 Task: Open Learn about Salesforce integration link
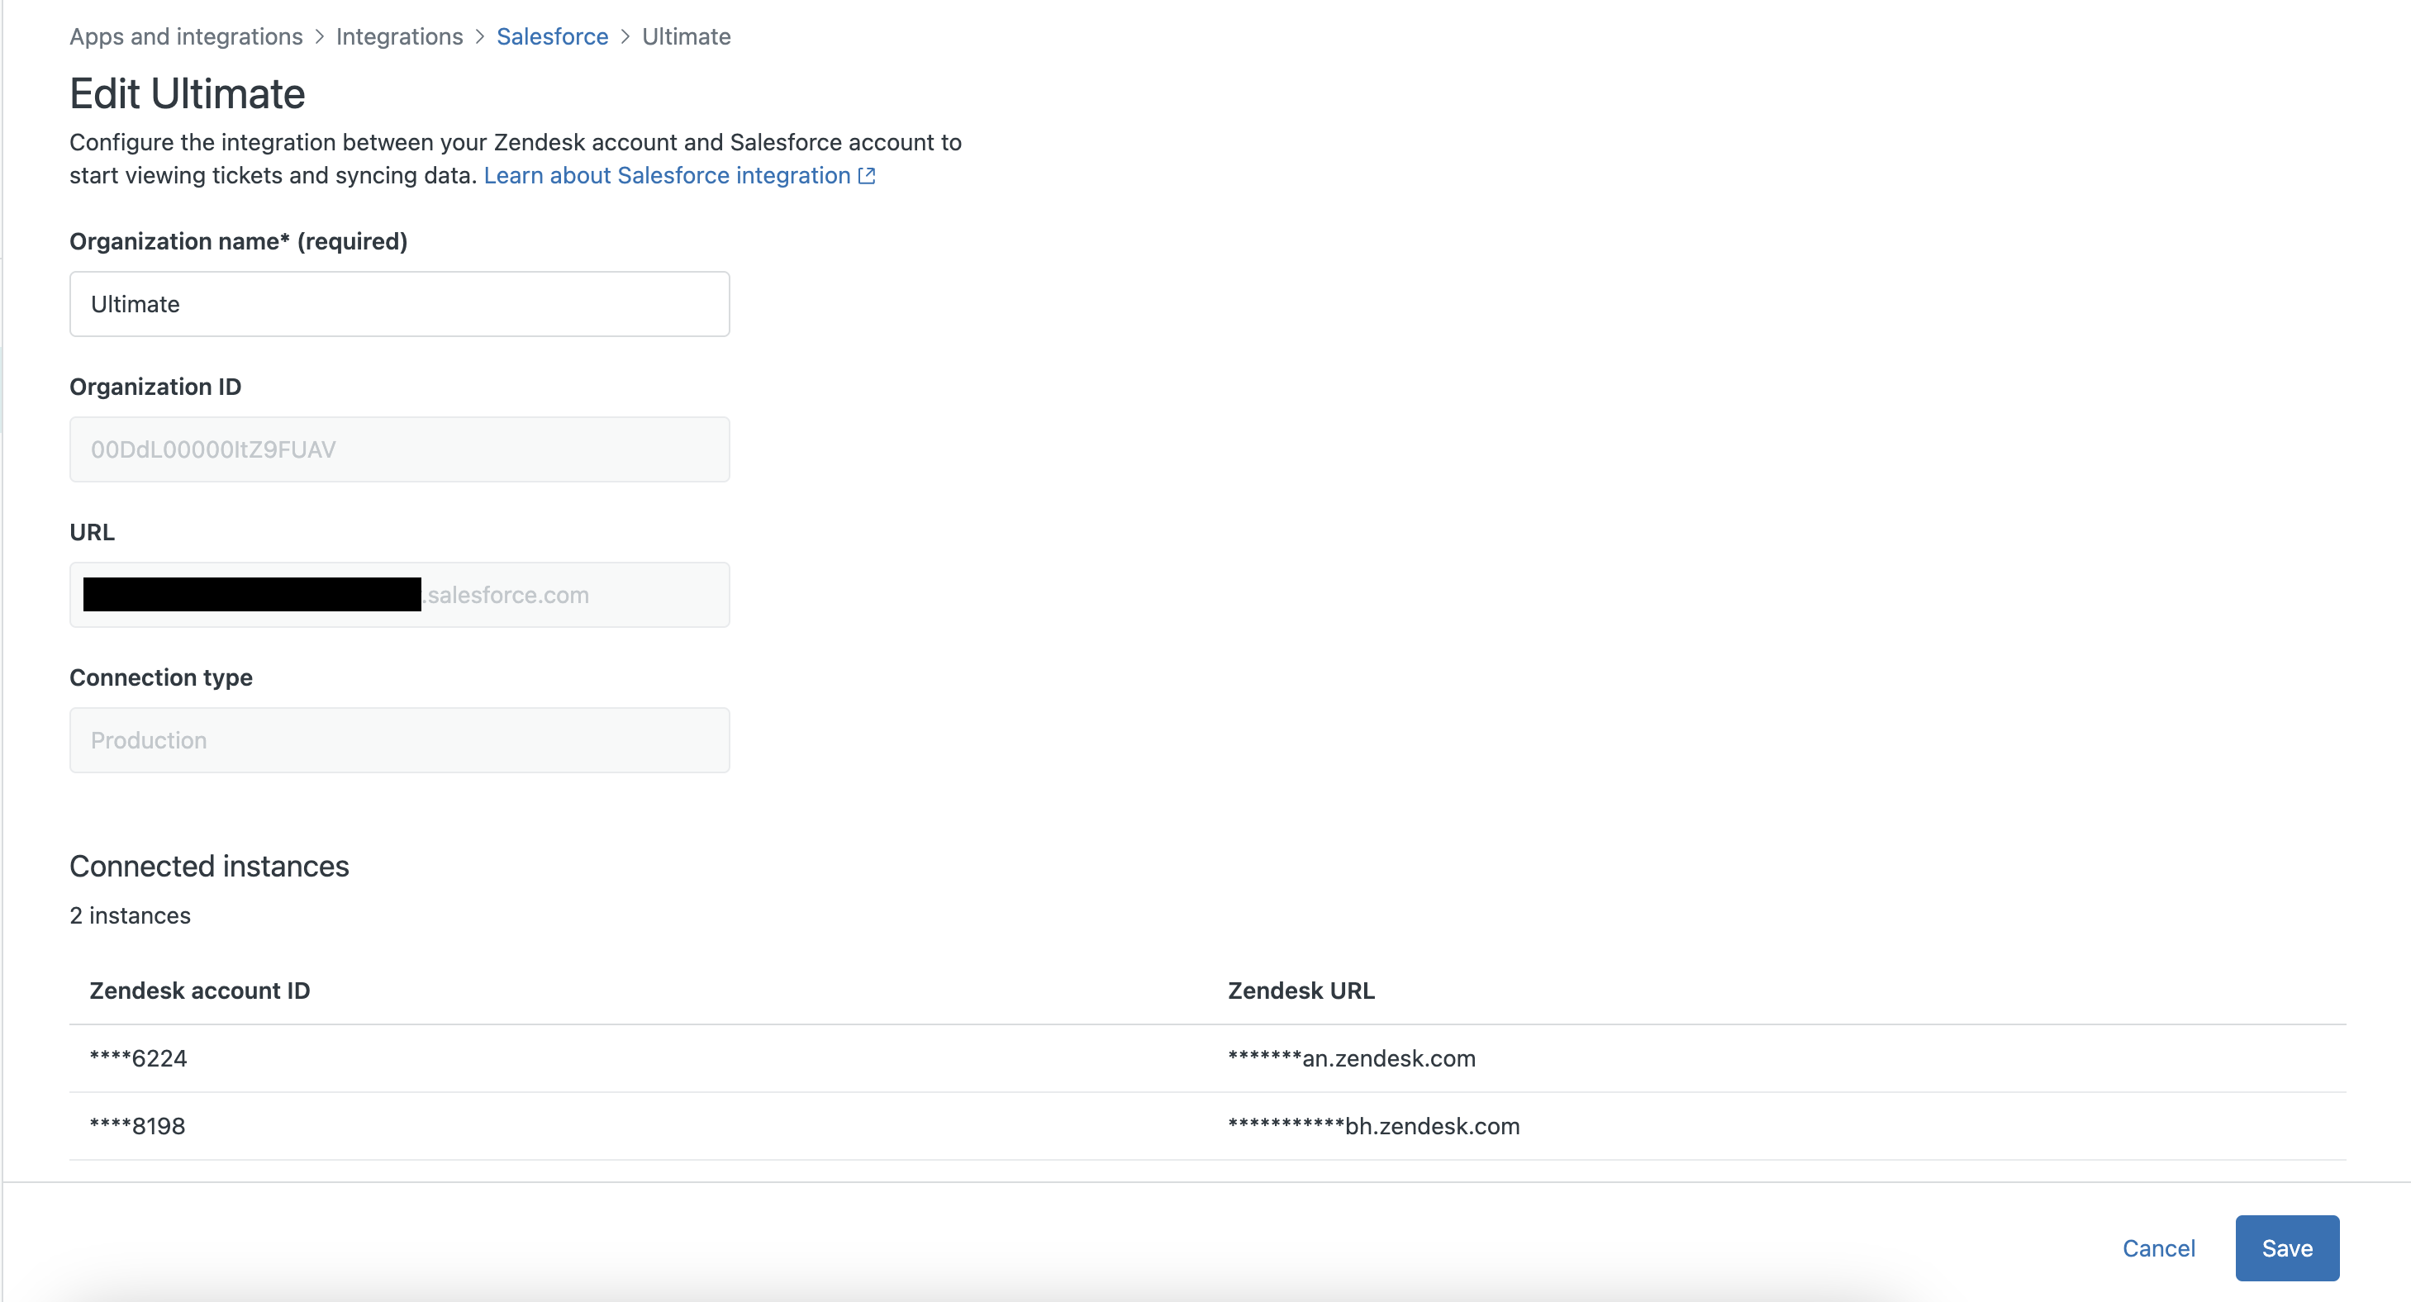click(x=667, y=176)
